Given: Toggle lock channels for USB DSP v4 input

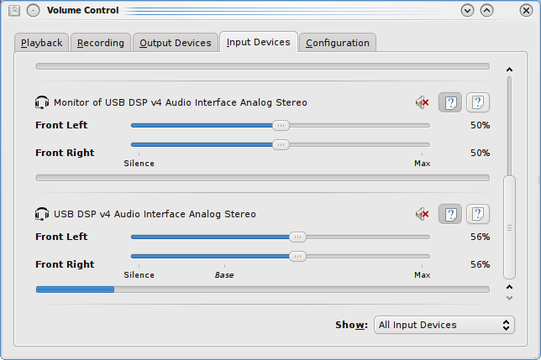Looking at the screenshot, I should tap(450, 215).
